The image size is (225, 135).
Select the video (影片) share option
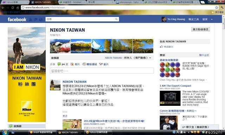104,64
